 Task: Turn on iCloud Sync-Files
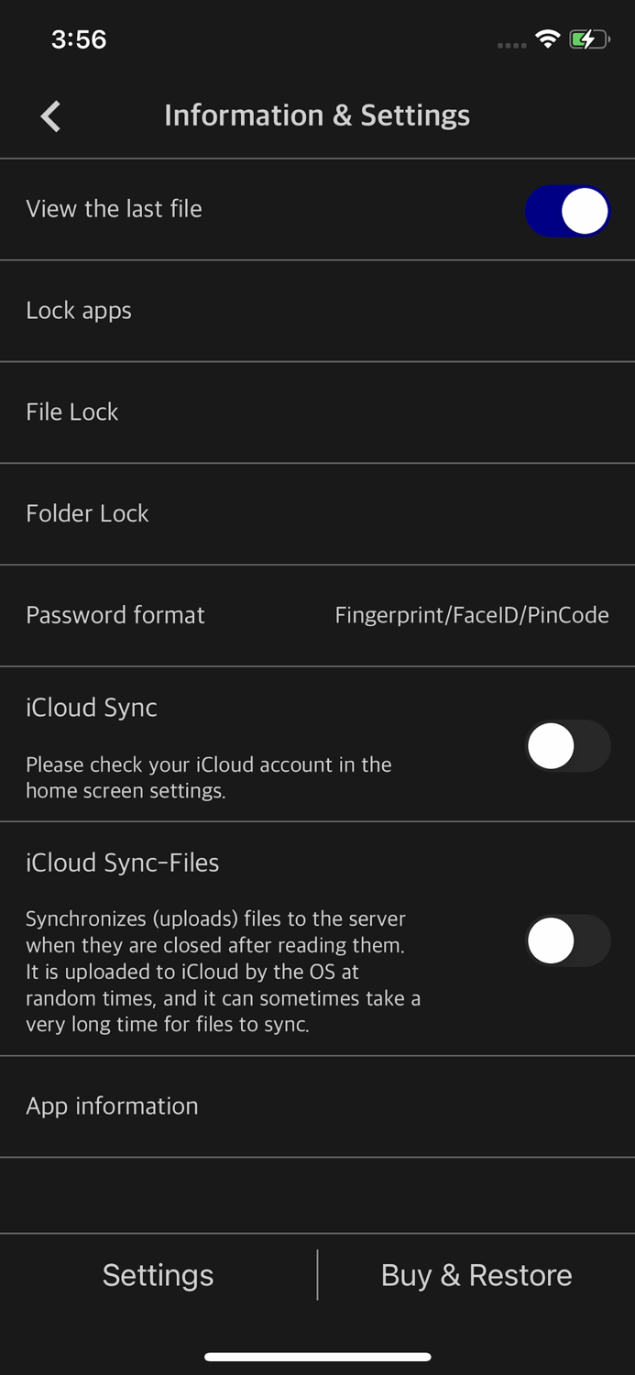(567, 940)
